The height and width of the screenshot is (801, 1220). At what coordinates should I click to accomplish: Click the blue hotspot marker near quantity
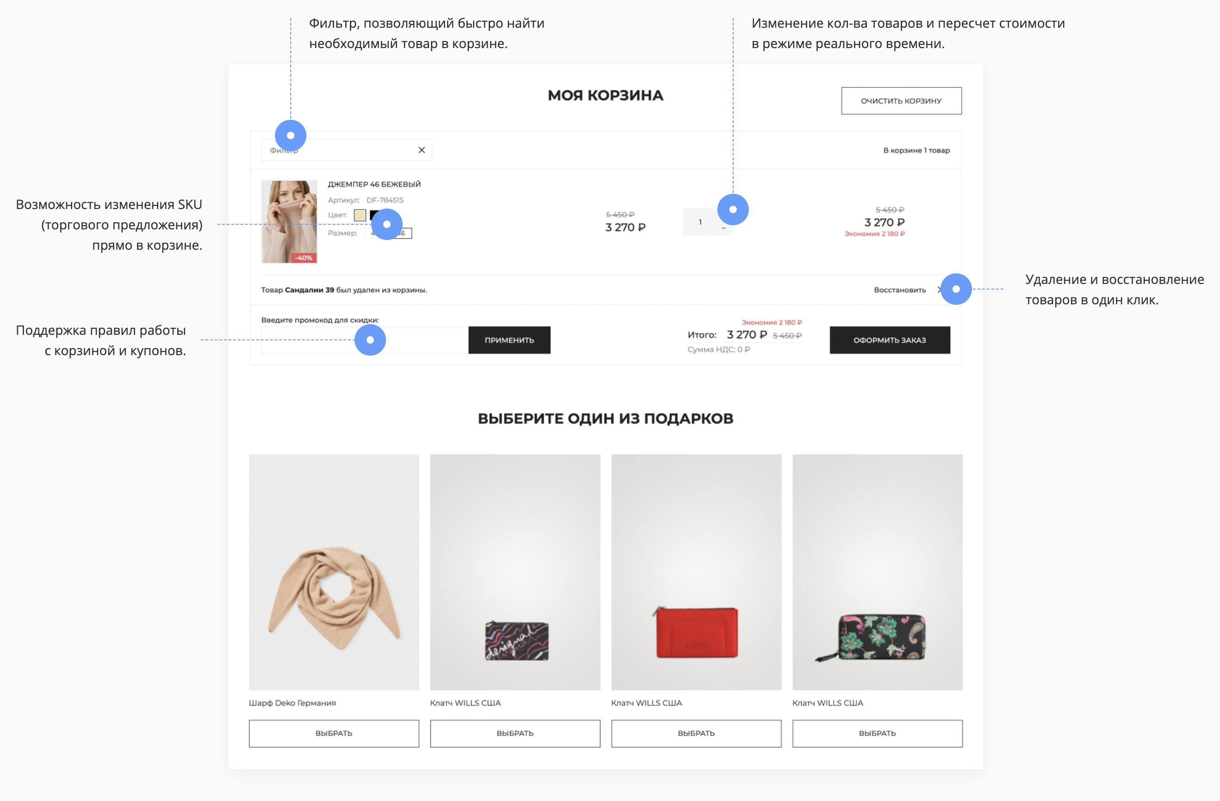pos(733,209)
